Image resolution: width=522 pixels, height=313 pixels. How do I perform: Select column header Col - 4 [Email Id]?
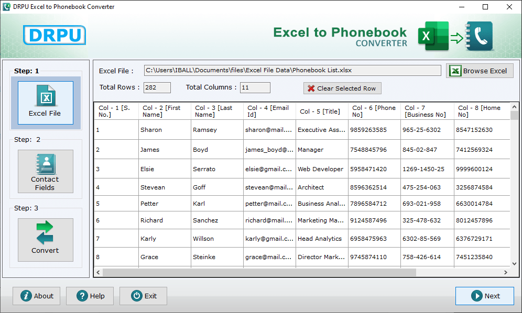pyautogui.click(x=270, y=111)
